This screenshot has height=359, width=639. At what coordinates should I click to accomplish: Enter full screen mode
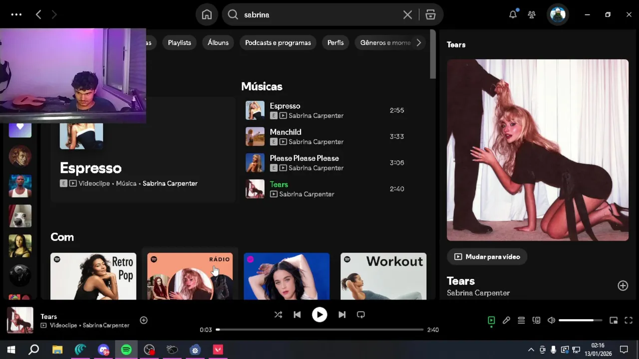pyautogui.click(x=629, y=320)
